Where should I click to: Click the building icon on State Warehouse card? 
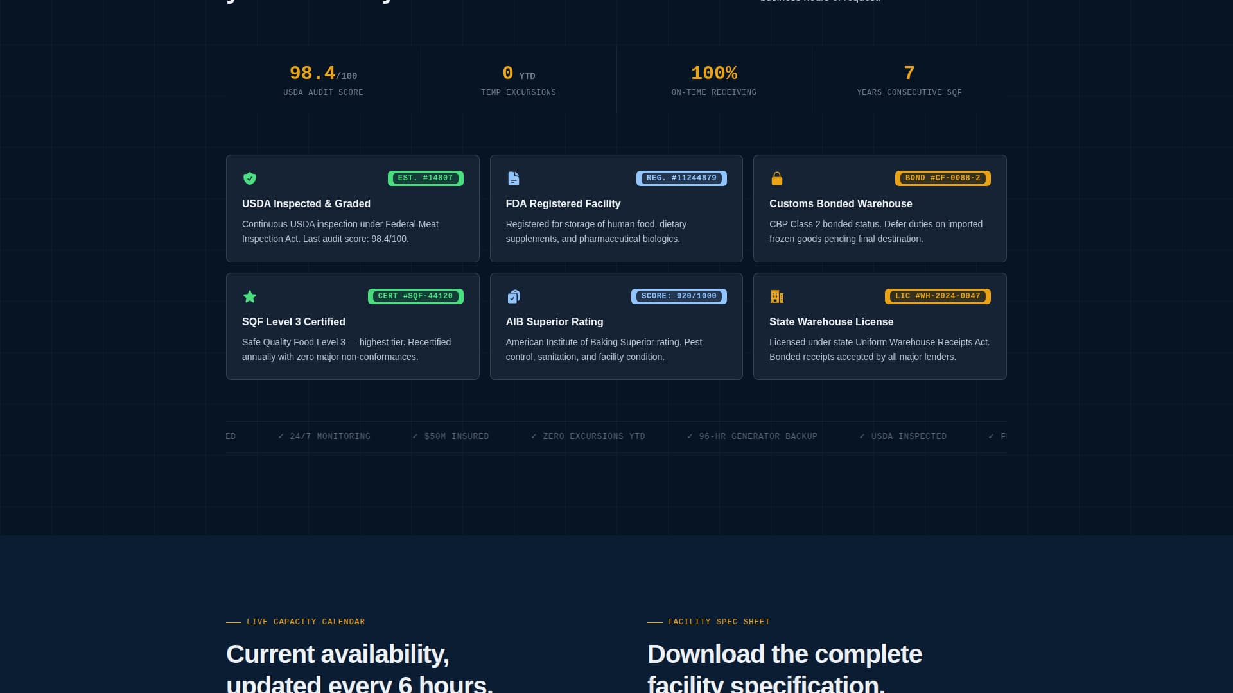coord(776,296)
